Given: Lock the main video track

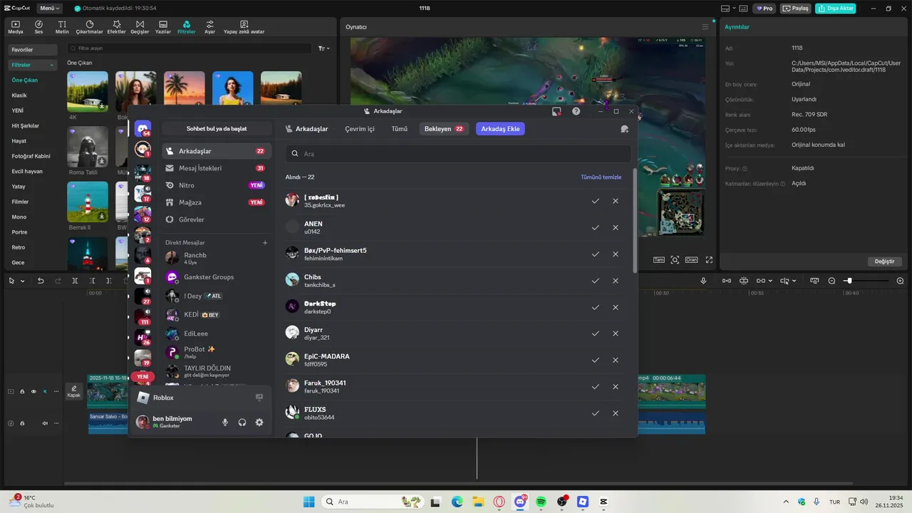Looking at the screenshot, I should tap(22, 391).
